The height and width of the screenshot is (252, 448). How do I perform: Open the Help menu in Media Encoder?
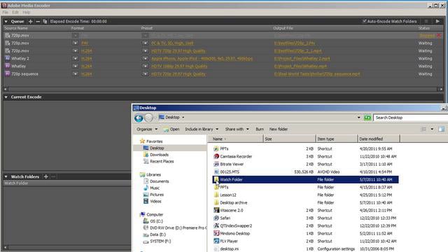(x=27, y=13)
